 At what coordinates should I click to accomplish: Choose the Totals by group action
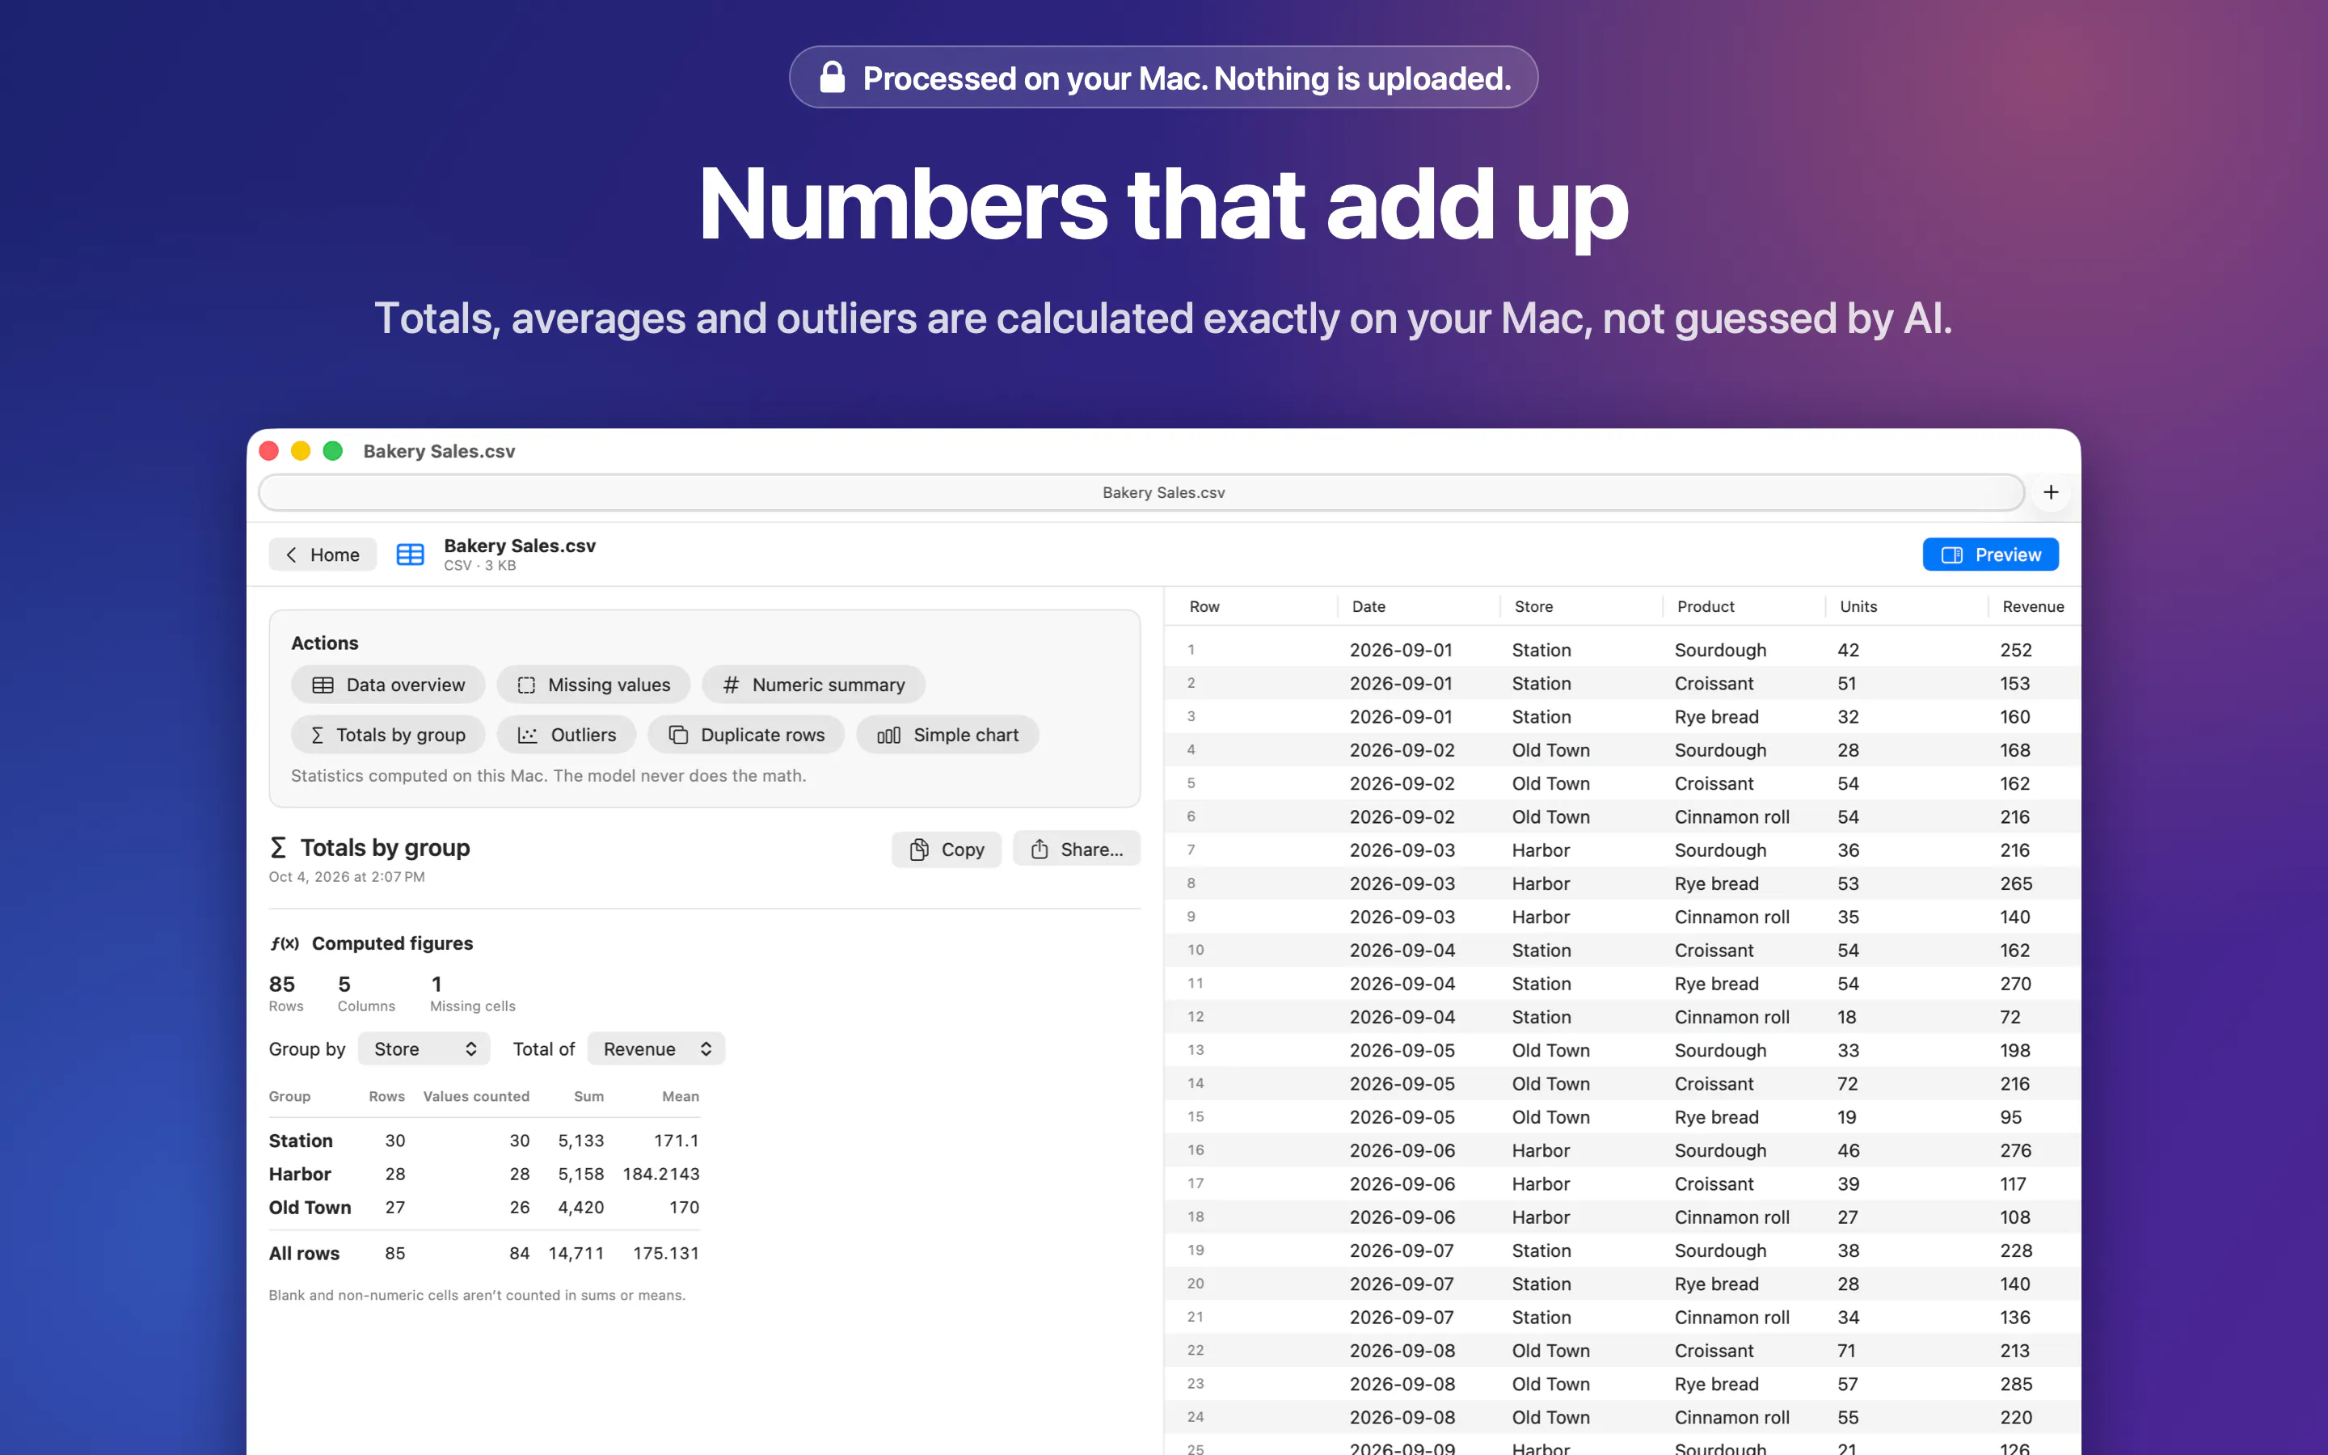(388, 734)
